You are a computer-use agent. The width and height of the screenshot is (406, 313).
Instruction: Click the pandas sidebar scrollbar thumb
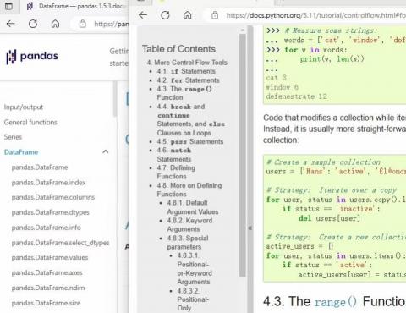pyautogui.click(x=115, y=99)
